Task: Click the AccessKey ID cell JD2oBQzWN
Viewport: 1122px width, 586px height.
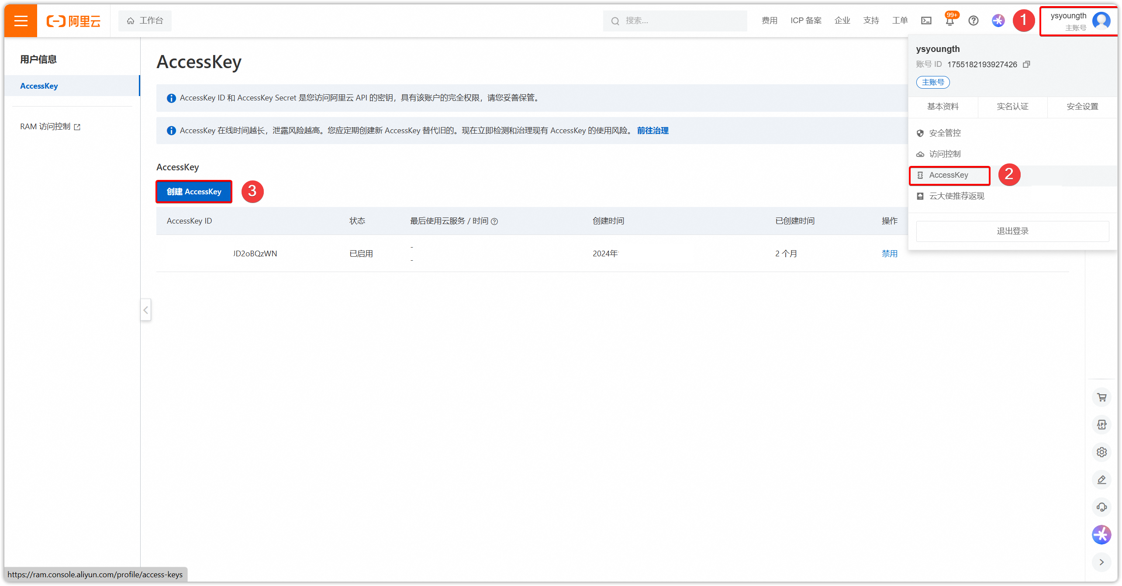Action: pyautogui.click(x=255, y=253)
